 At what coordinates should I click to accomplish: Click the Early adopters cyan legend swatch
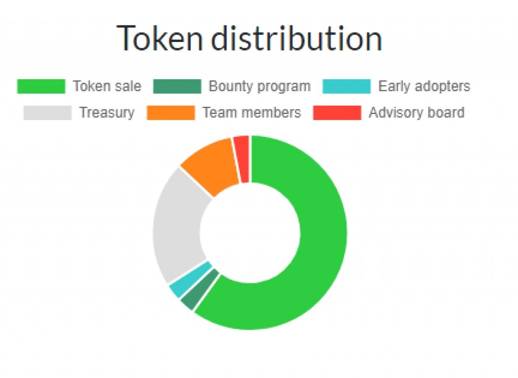point(347,86)
